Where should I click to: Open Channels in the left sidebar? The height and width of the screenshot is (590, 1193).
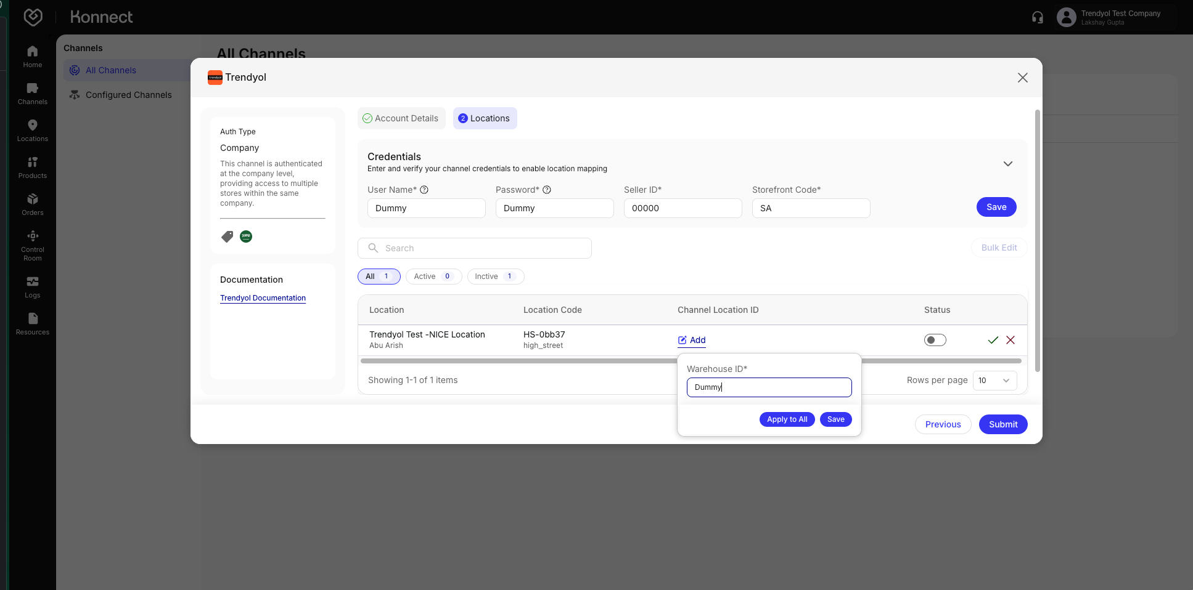tap(33, 94)
